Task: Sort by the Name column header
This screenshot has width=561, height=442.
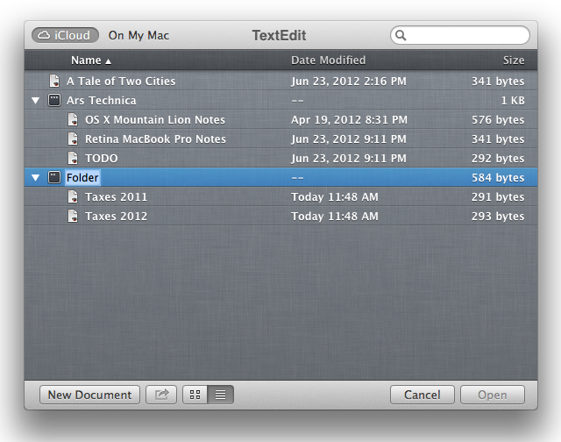Action: pos(91,61)
